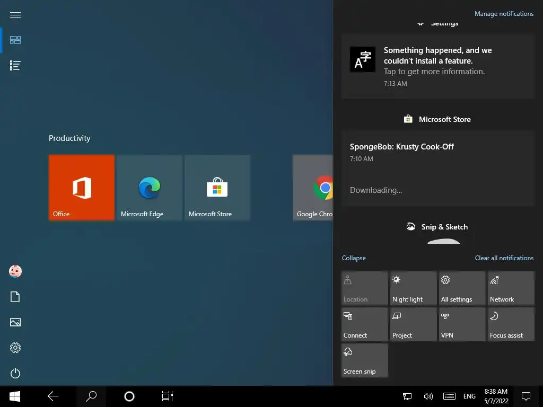Open the 'couldn't install a feature' notification
Screen dimensions: 543x407
[x=438, y=66]
